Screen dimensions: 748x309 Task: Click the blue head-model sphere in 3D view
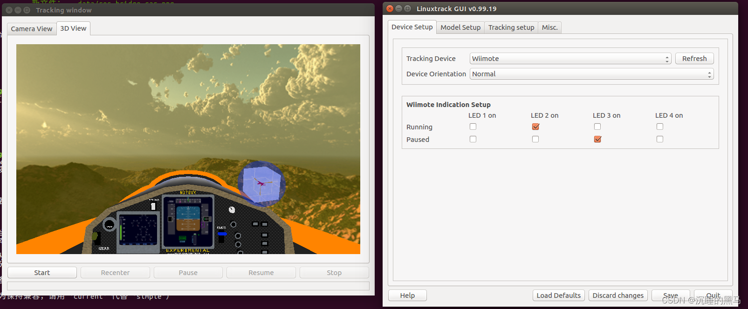coord(261,183)
